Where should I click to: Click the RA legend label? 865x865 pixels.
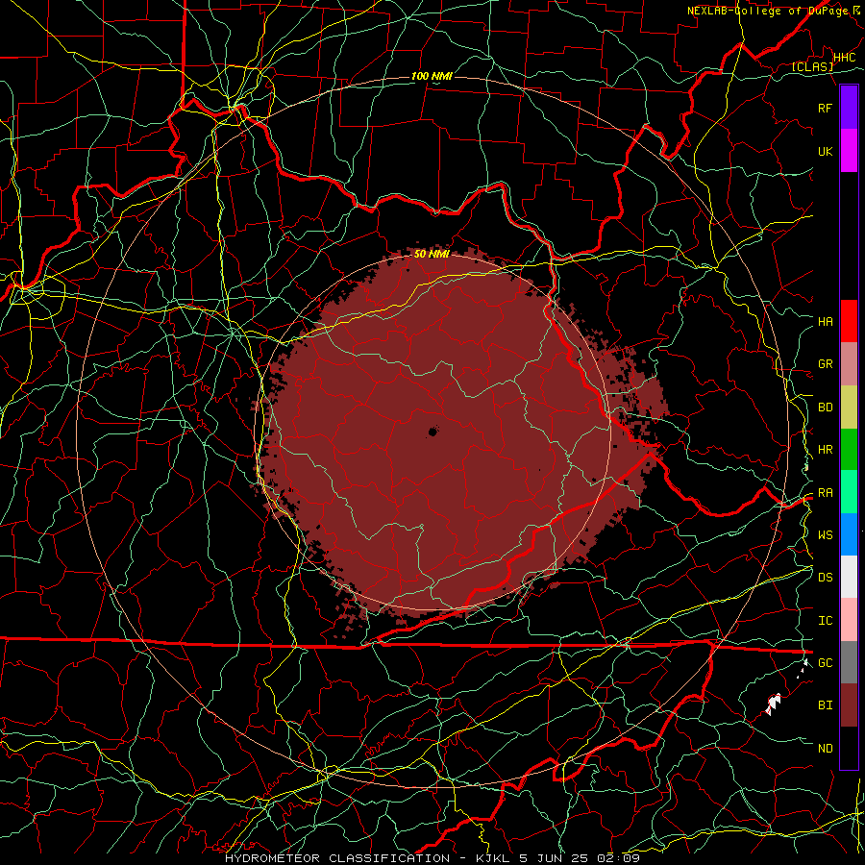(826, 493)
